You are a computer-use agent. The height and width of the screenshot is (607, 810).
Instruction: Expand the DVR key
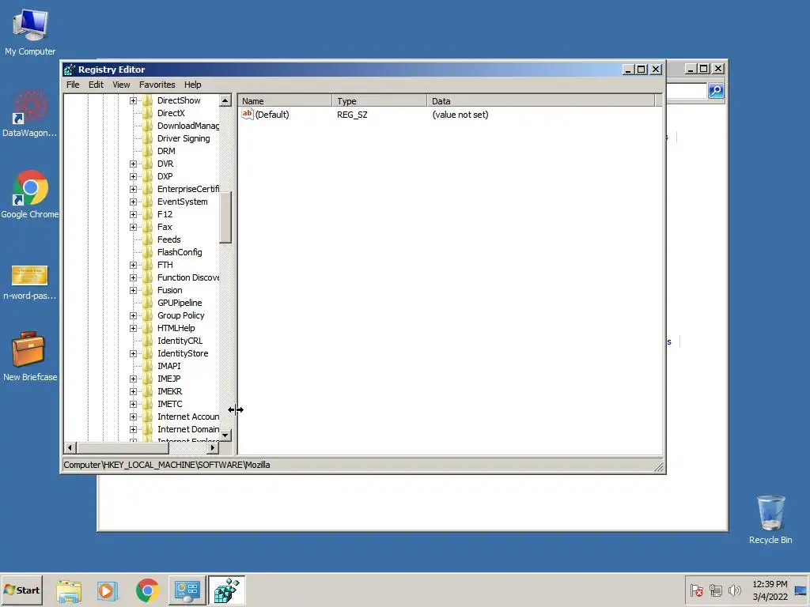pyautogui.click(x=133, y=164)
